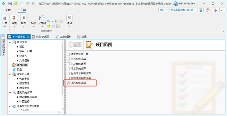
Task: Enable the 建筑热负荷计算 checkbox
Action: pyautogui.click(x=68, y=54)
